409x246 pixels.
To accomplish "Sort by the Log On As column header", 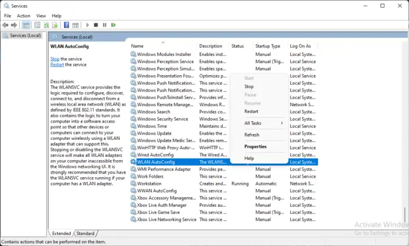I will (303, 46).
